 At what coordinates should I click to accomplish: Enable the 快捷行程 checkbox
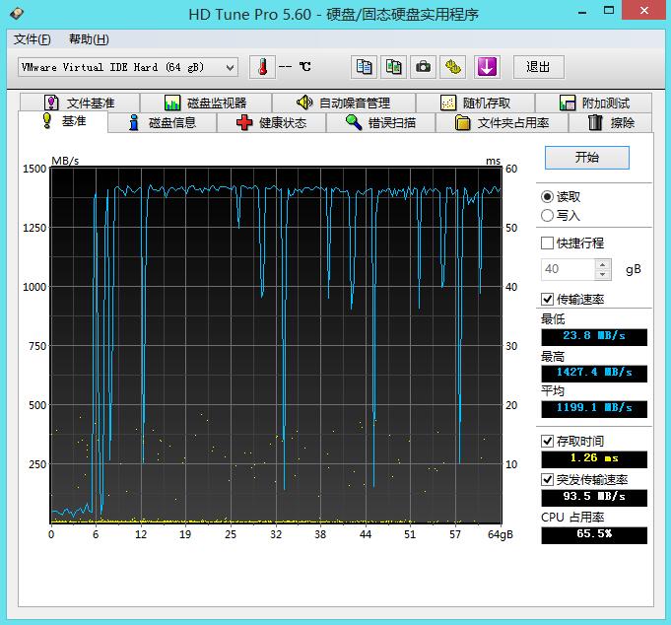coord(547,243)
